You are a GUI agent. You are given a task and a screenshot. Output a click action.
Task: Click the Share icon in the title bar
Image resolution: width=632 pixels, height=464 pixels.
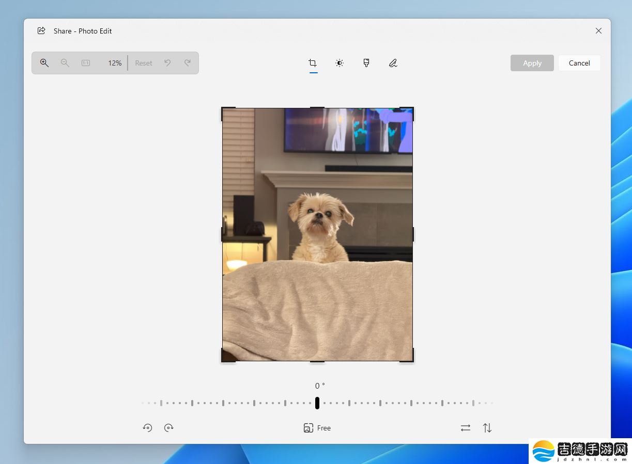click(x=41, y=30)
